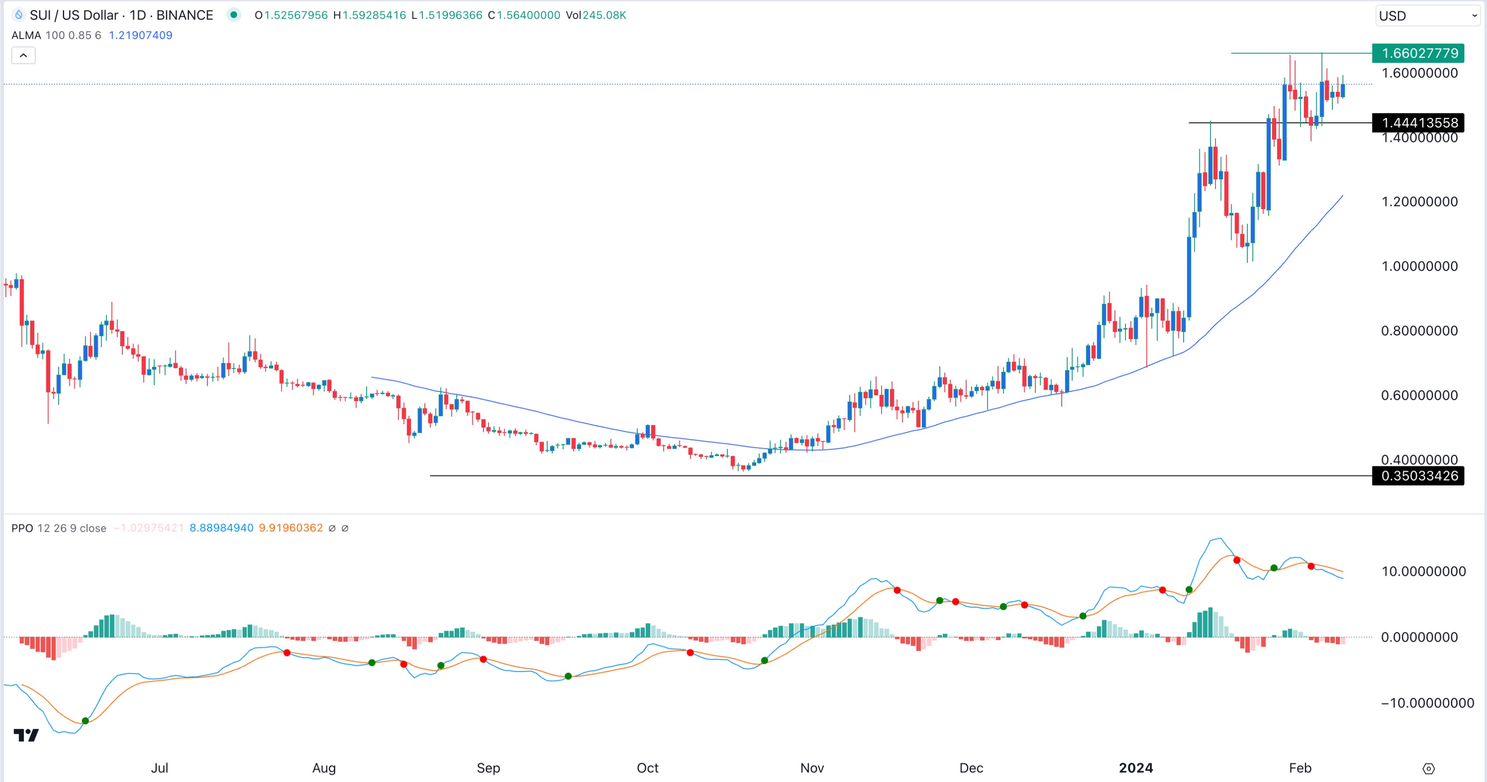Click the last red PPO crossover dot in February
Viewport: 1487px width, 782px height.
pyautogui.click(x=1311, y=566)
